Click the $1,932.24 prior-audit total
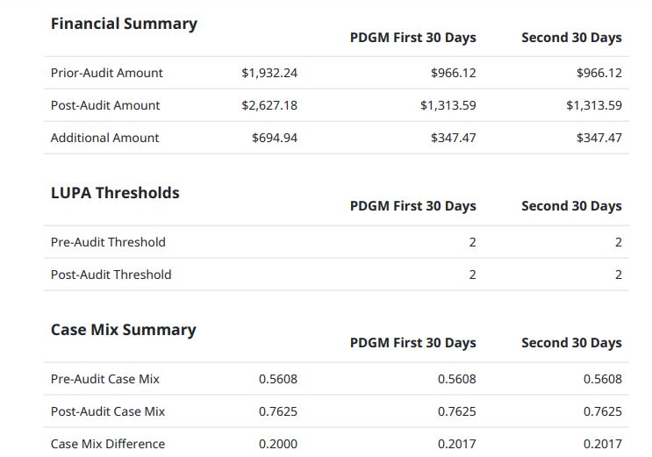 click(x=269, y=73)
